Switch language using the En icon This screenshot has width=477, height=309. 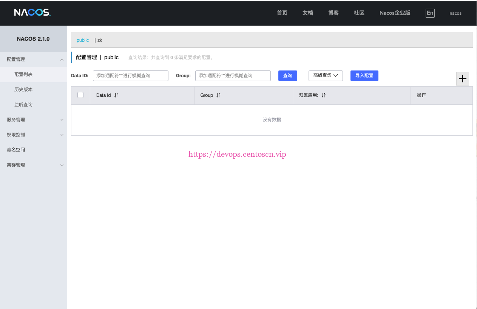[x=430, y=13]
